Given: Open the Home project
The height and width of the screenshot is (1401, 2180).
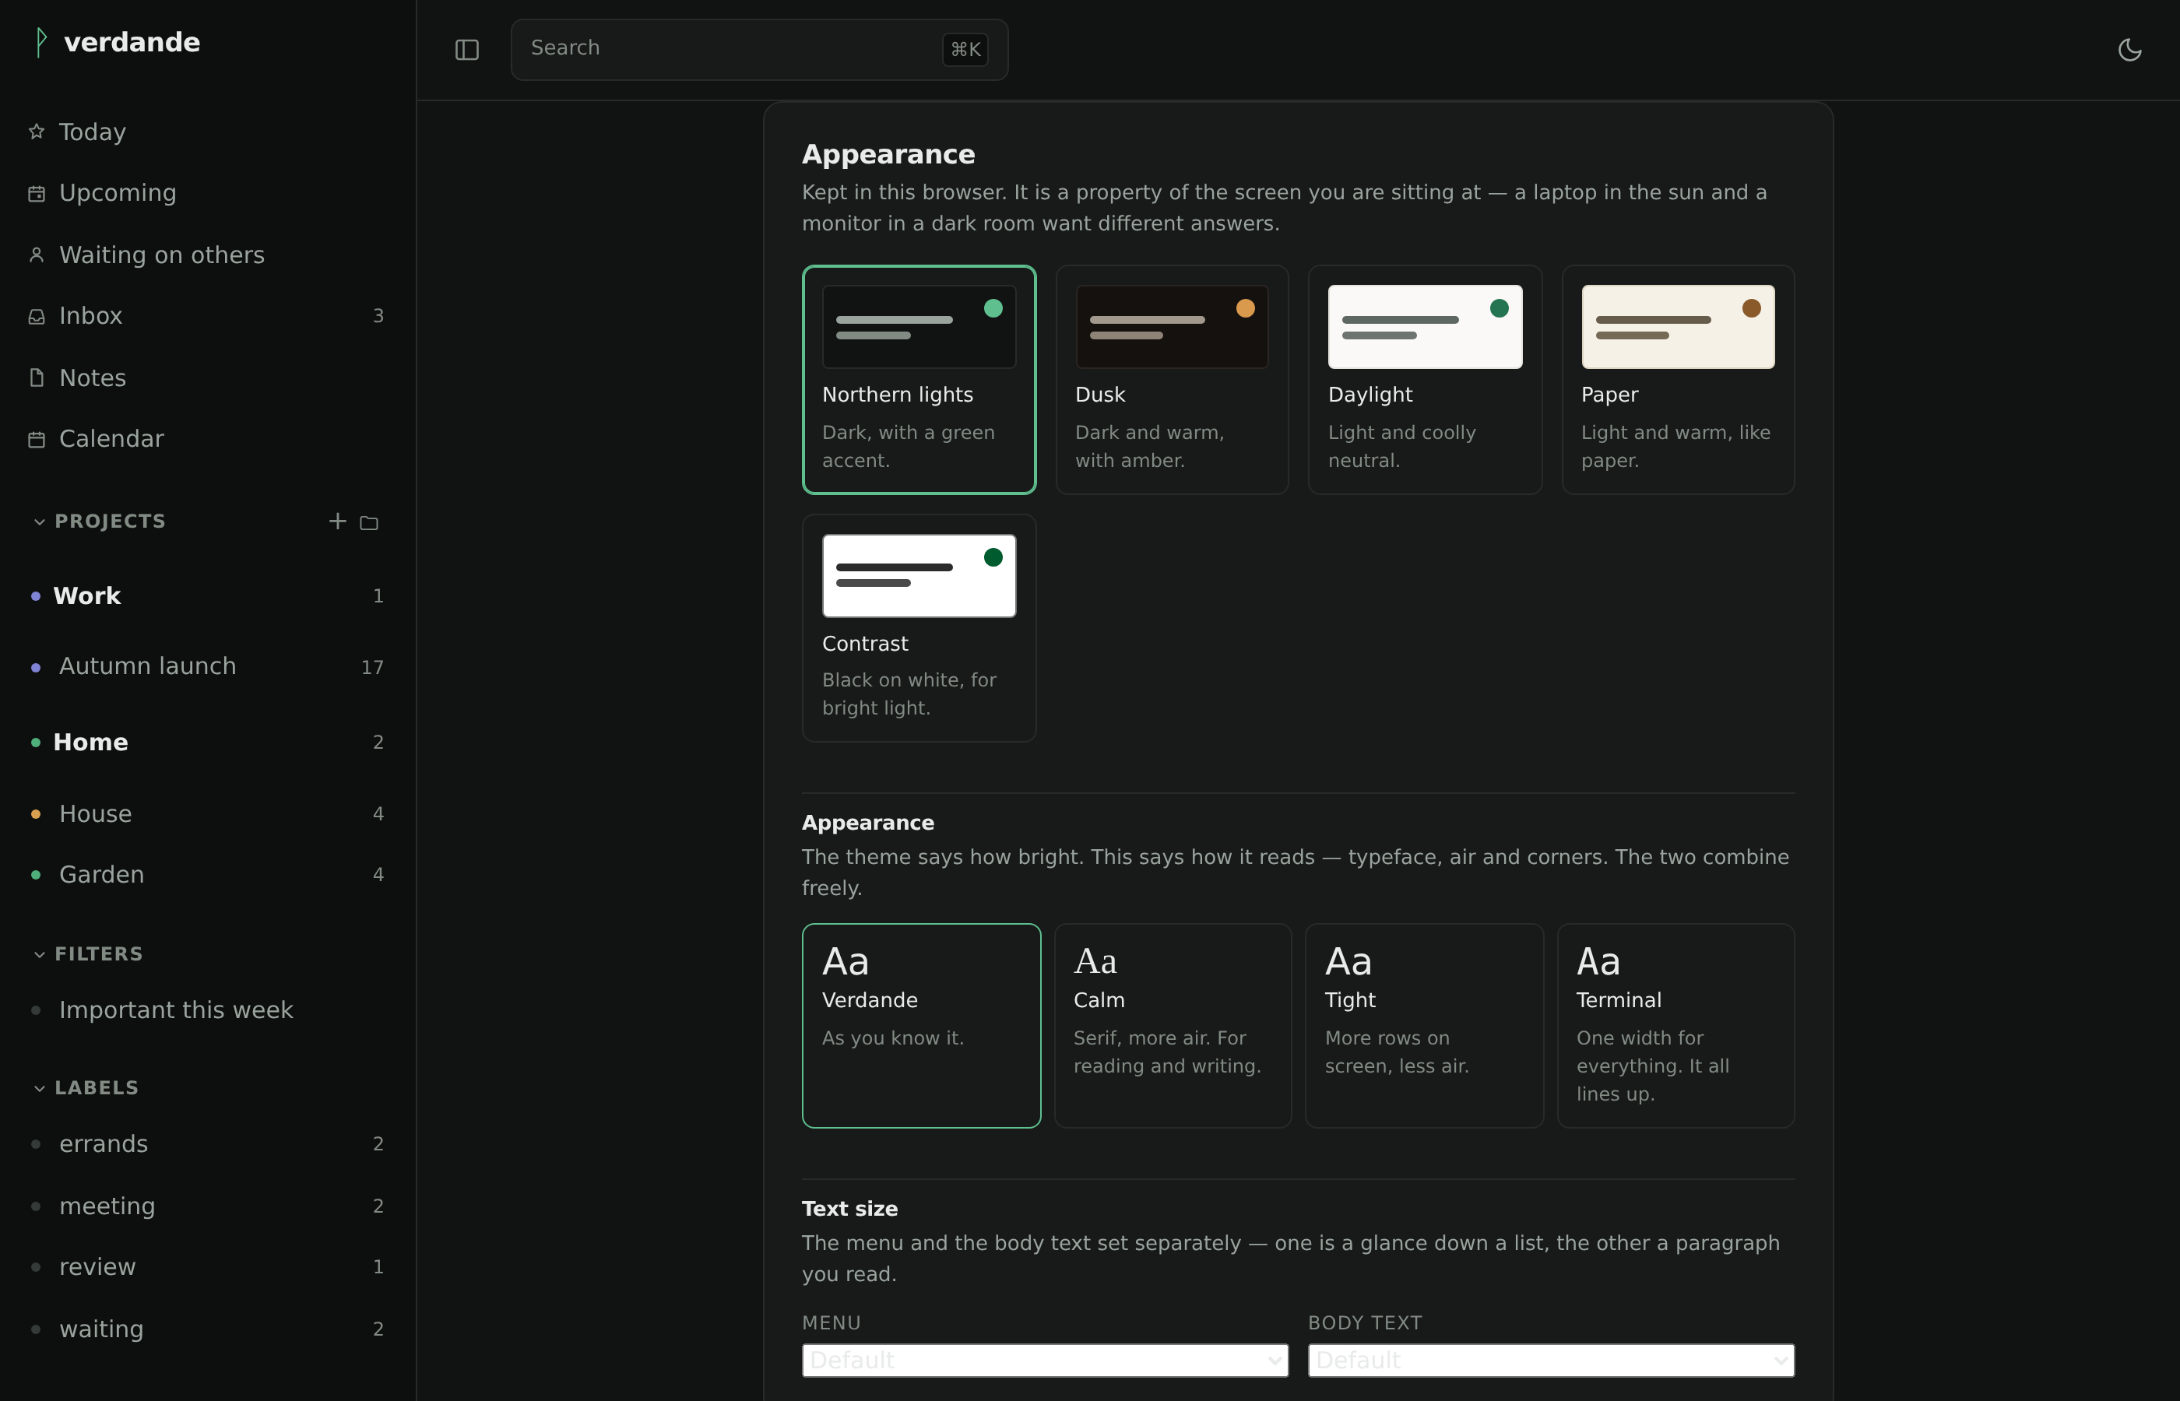Looking at the screenshot, I should point(207,743).
